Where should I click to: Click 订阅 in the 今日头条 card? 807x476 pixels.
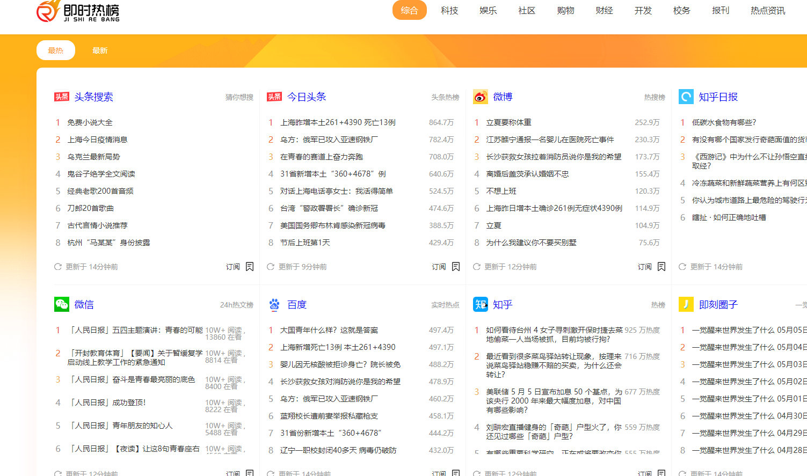coord(439,267)
